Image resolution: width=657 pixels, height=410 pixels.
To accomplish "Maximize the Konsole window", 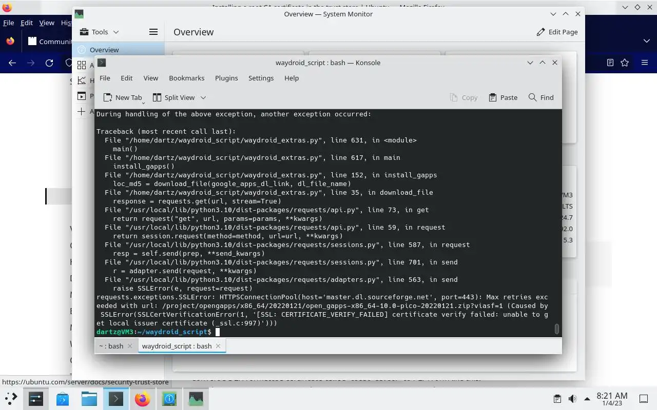I will (x=543, y=63).
